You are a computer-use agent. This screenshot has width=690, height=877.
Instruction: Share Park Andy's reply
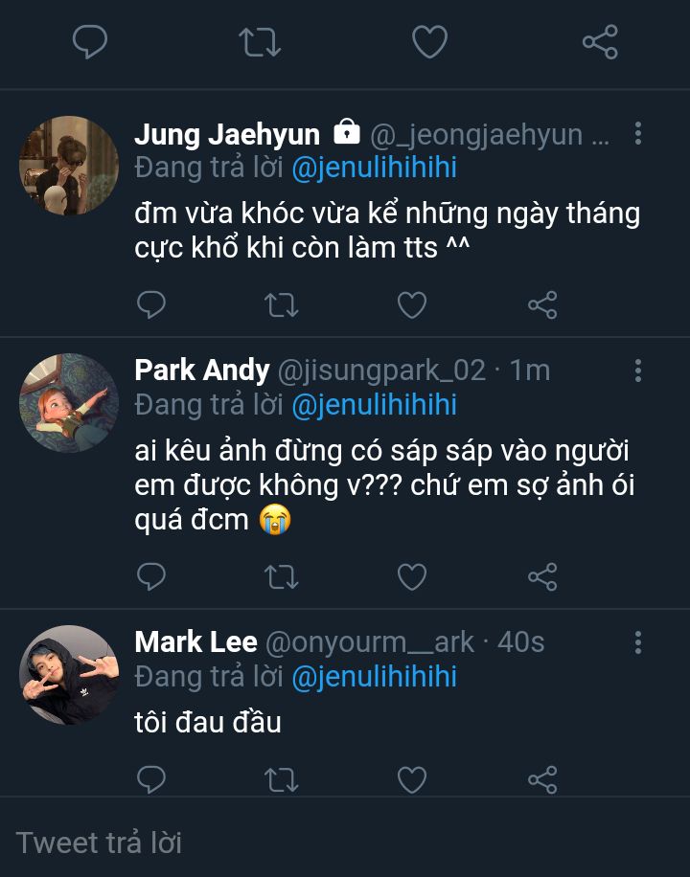click(x=542, y=576)
